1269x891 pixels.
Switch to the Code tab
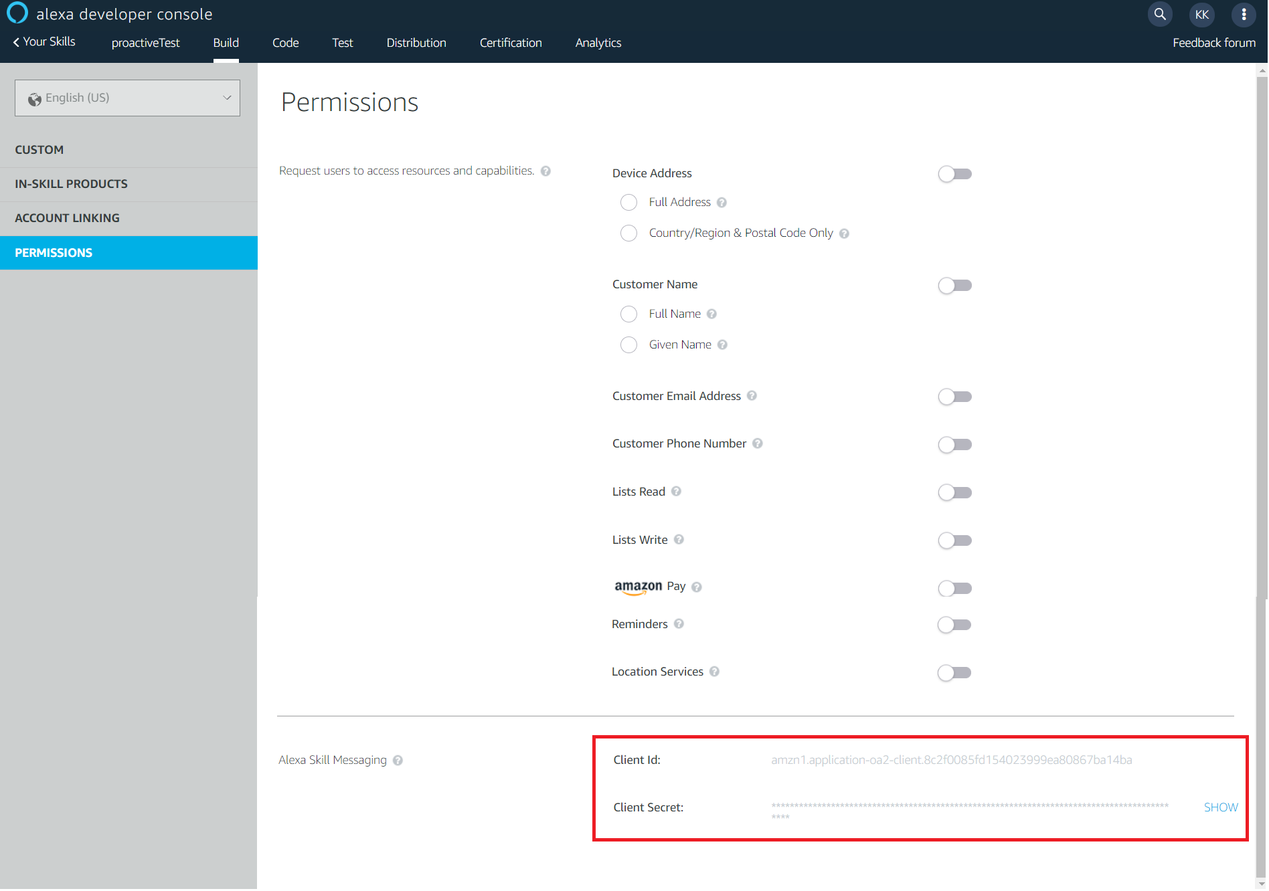pos(286,43)
